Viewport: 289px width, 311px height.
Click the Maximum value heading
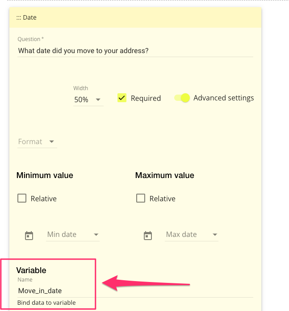[165, 175]
